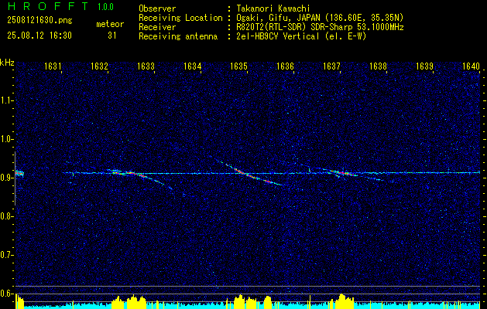Click time marker 1631
Image resolution: width=487 pixels, height=309 pixels.
pos(53,66)
